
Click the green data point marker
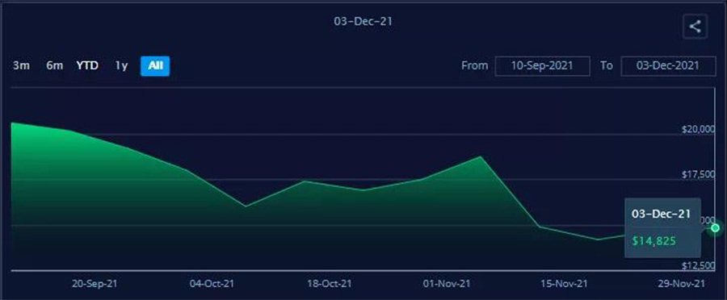tap(716, 227)
